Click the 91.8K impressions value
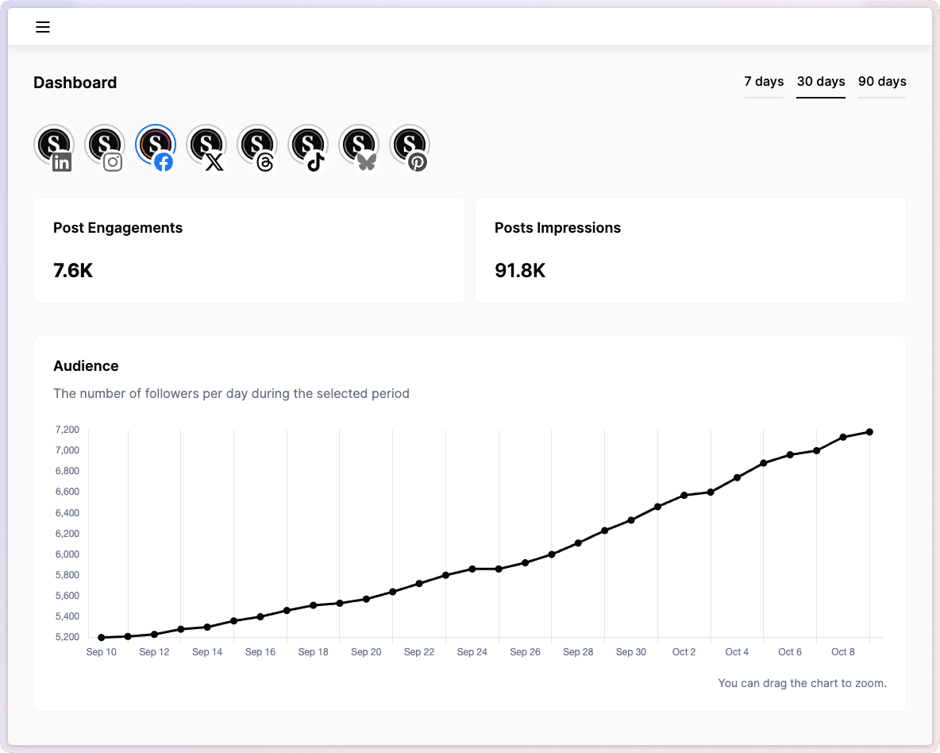940x753 pixels. click(520, 271)
